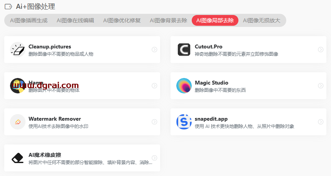This screenshot has height=176, width=331.
Task: Click arrow circle on Watermark Remover card
Action: pyautogui.click(x=155, y=122)
